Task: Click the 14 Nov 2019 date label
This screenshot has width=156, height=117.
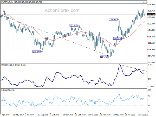Action: coord(68,115)
